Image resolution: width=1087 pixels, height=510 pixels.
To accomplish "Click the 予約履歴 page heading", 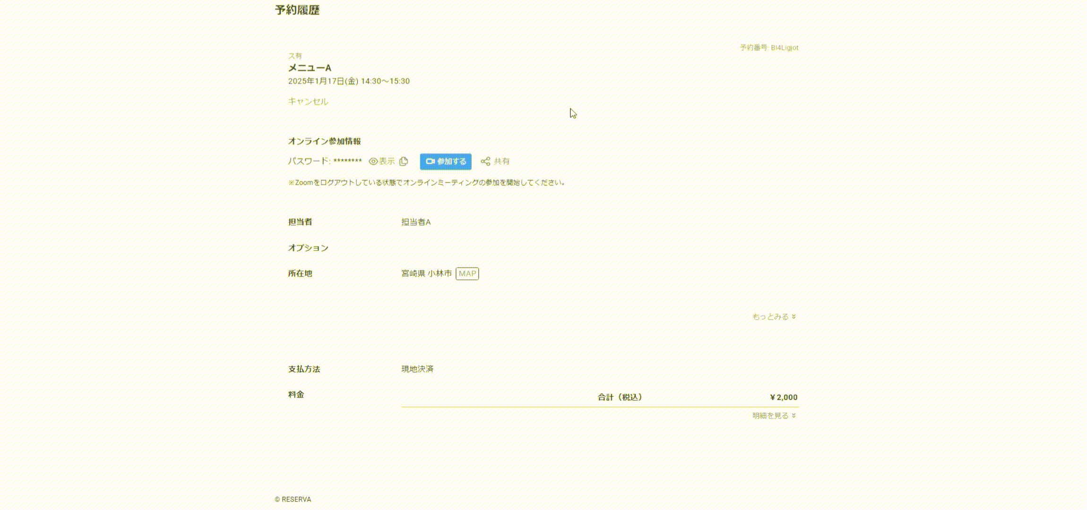I will click(x=297, y=10).
